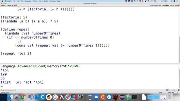
Task: Open the View menu
Action: coord(22,1)
